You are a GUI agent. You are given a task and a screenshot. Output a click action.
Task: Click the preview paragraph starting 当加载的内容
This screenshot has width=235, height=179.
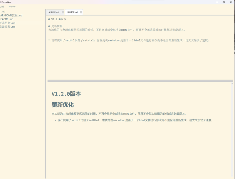tap(119, 114)
